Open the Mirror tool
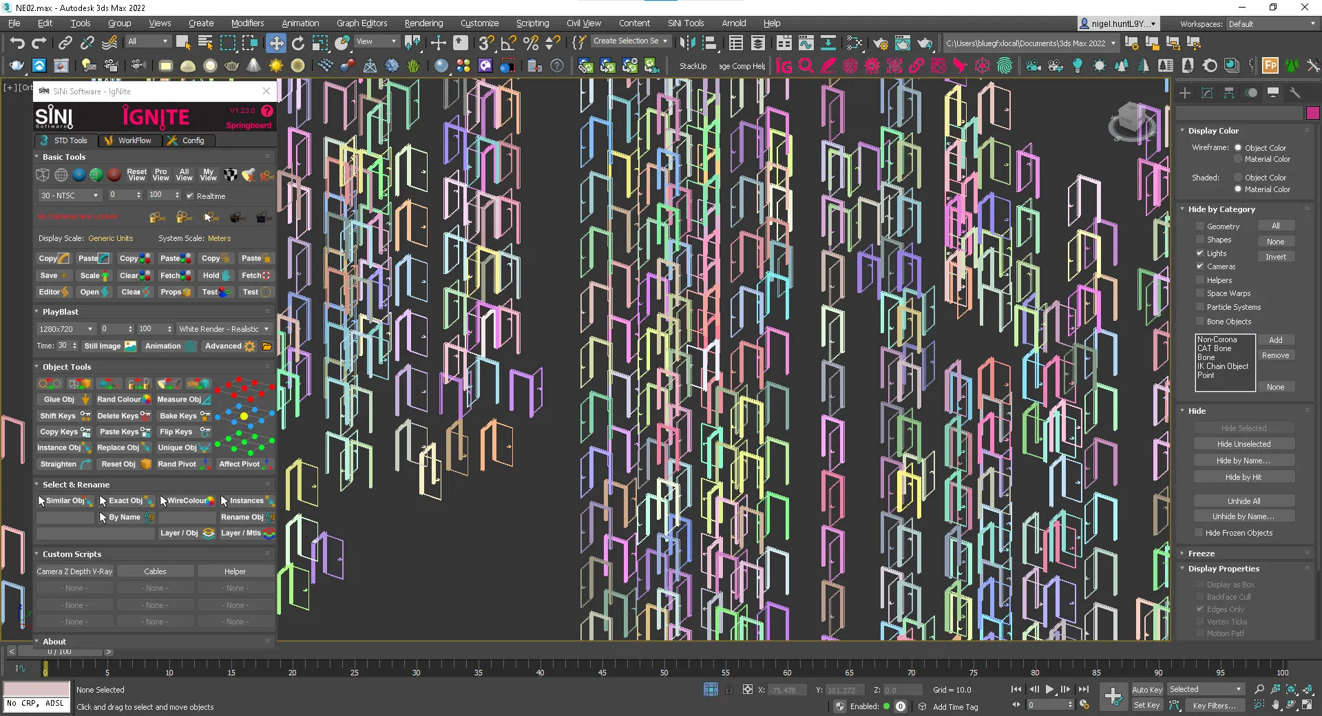The image size is (1322, 716). tap(686, 43)
